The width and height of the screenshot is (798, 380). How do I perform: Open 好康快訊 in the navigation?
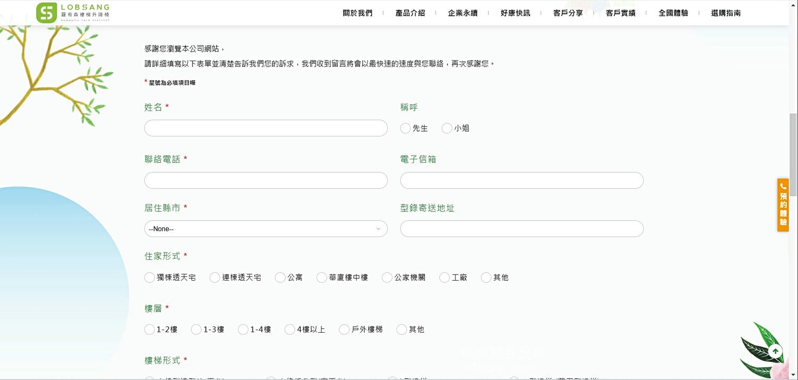pyautogui.click(x=516, y=13)
